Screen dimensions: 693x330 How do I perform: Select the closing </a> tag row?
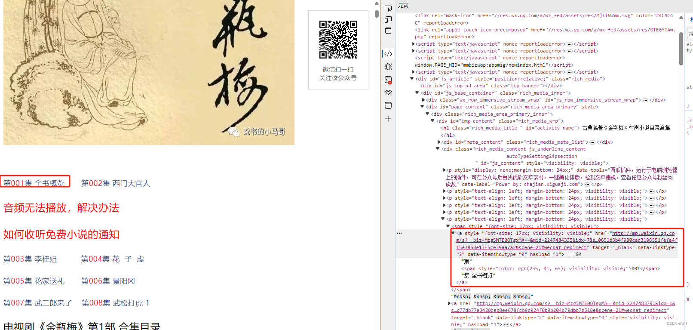[x=462, y=283]
